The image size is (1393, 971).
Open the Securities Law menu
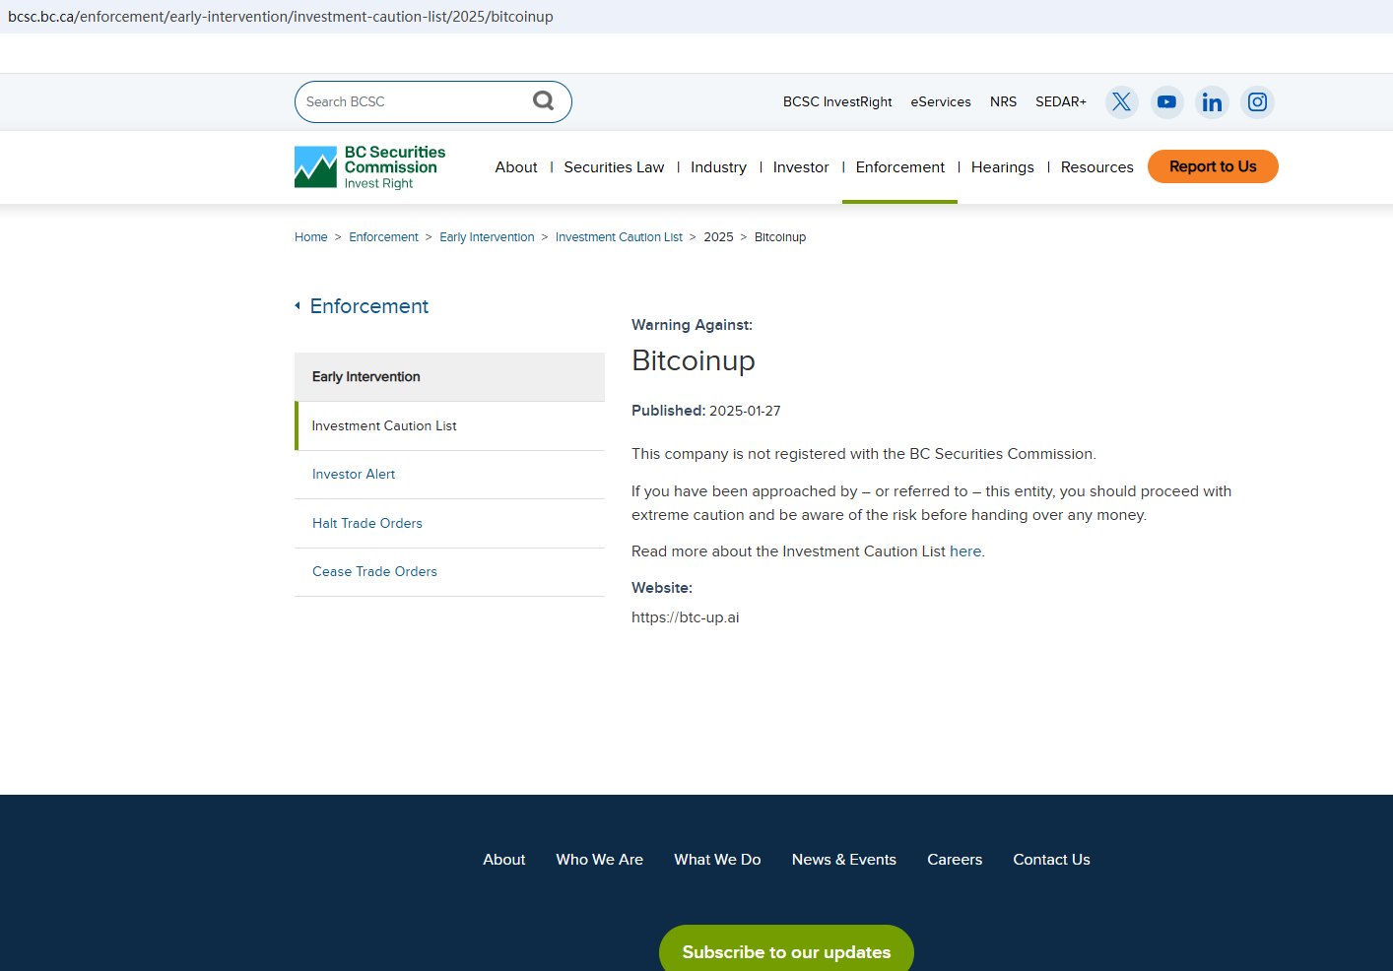pos(614,167)
